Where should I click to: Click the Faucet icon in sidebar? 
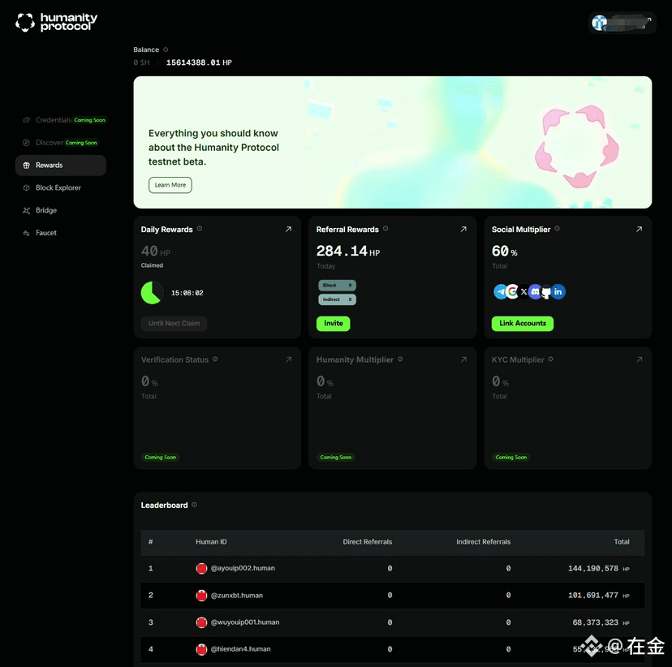(x=26, y=233)
